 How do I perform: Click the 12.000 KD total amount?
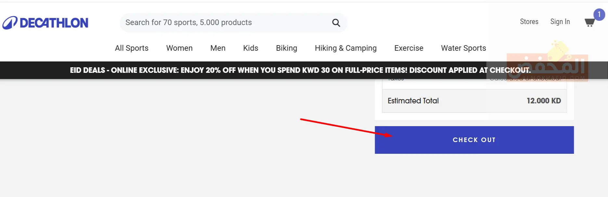tap(544, 101)
